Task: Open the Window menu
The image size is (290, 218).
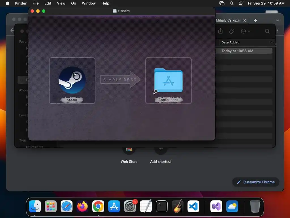Action: point(89,3)
